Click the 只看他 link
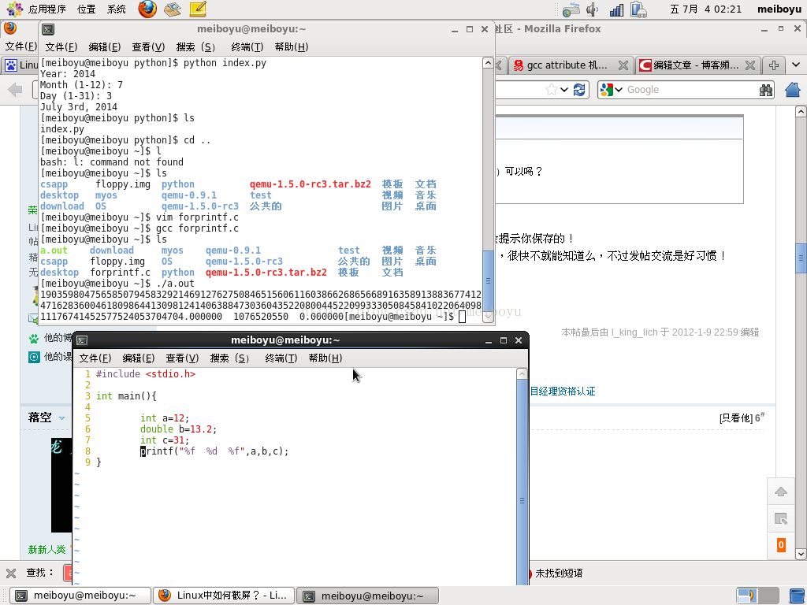The image size is (807, 605). (x=736, y=418)
